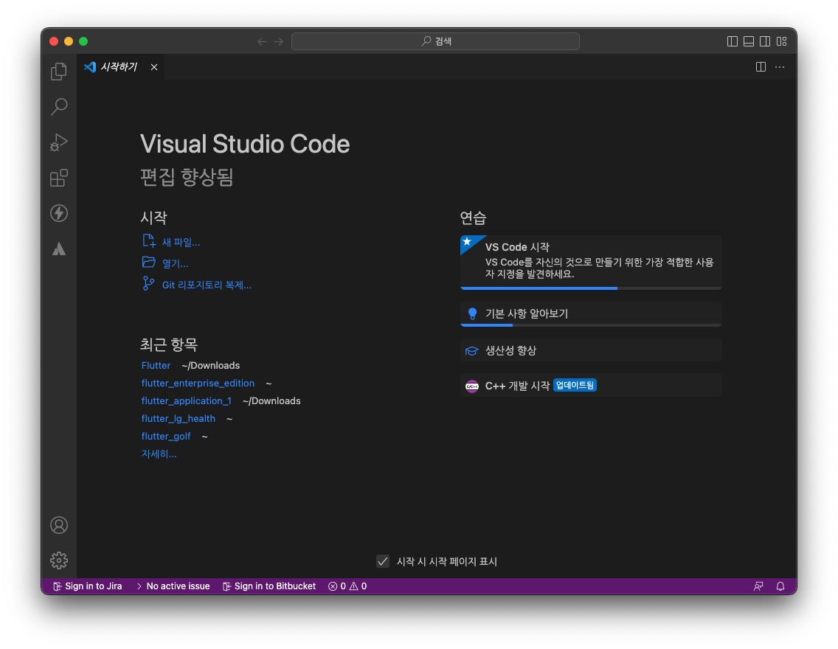Screen dimensions: 838x649
Task: Toggle primary side bar layout icon
Action: click(733, 41)
